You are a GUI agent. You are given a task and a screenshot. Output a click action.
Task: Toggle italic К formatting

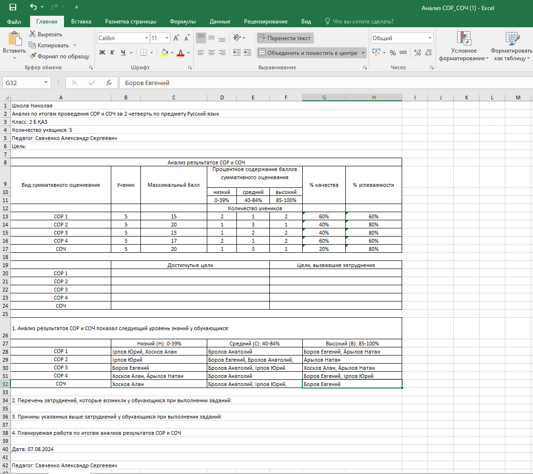[x=112, y=53]
